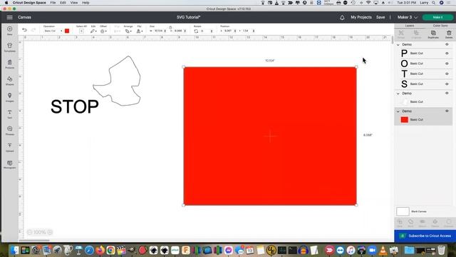
Task: Open the Offset dropdown
Action: click(x=103, y=31)
